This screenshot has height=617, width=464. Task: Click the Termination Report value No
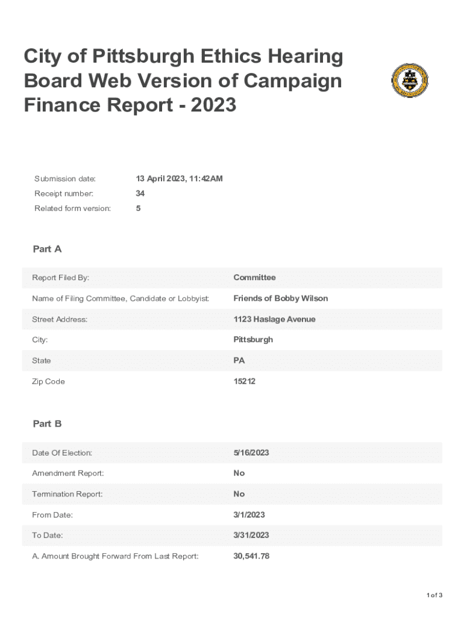[239, 494]
